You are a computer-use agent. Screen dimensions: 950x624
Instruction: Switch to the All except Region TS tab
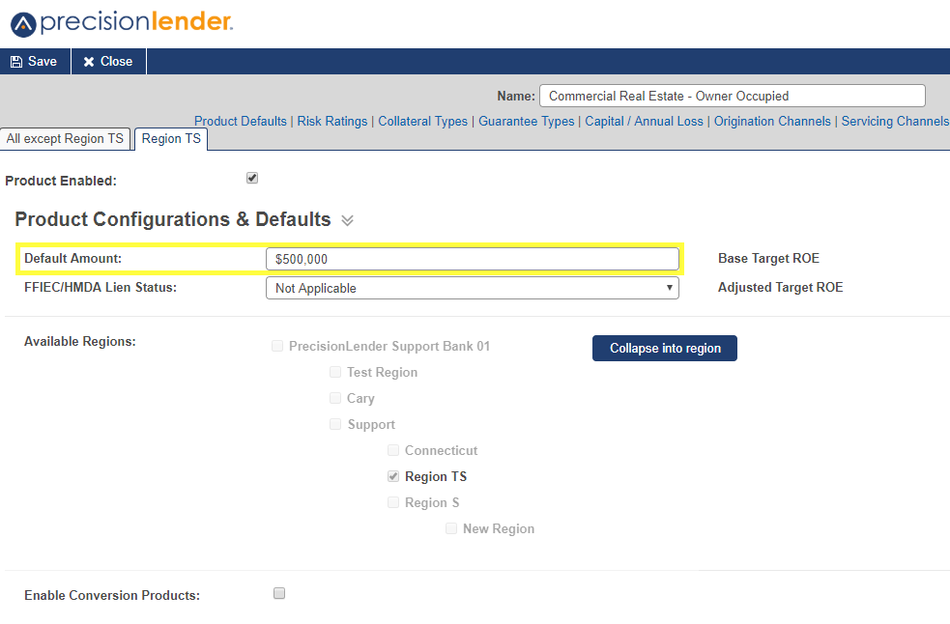coord(65,139)
